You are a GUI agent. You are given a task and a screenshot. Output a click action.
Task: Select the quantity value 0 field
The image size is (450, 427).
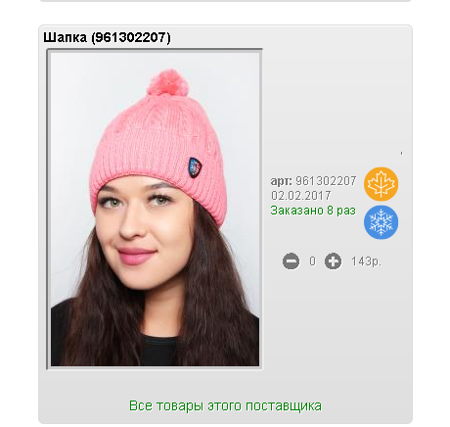point(312,261)
